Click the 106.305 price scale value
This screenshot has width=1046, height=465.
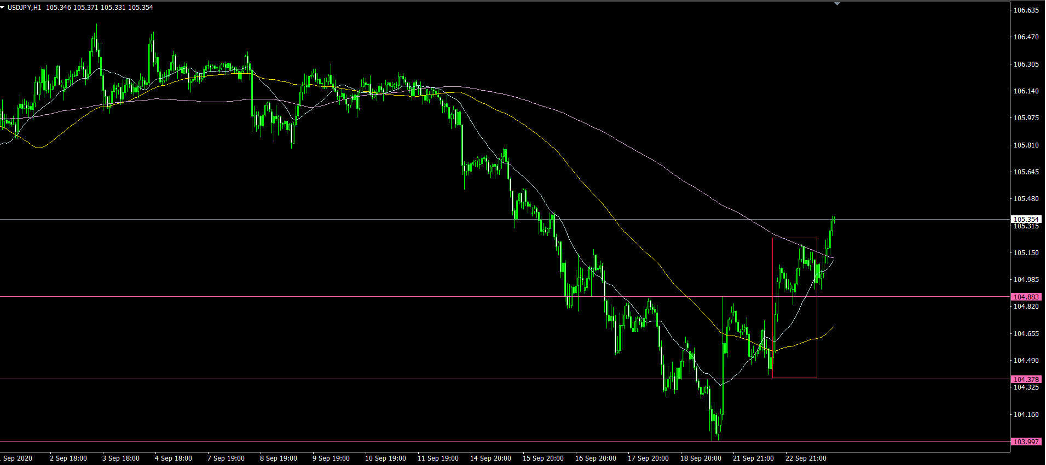pyautogui.click(x=1026, y=64)
